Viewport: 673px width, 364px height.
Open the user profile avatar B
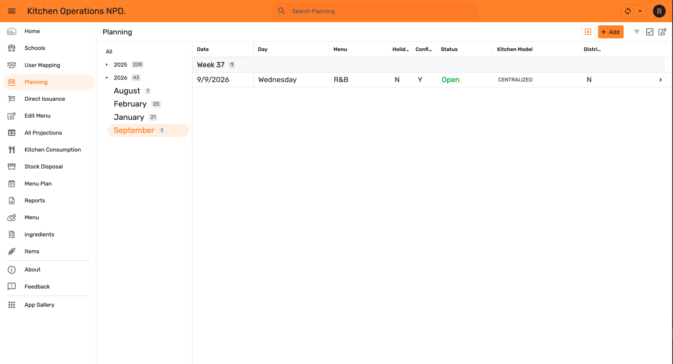(x=659, y=11)
